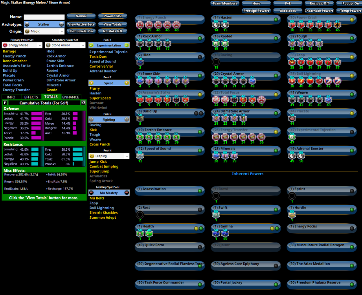Toggle the Weave power indicator light
362x295 pixels.
[x=352, y=94]
